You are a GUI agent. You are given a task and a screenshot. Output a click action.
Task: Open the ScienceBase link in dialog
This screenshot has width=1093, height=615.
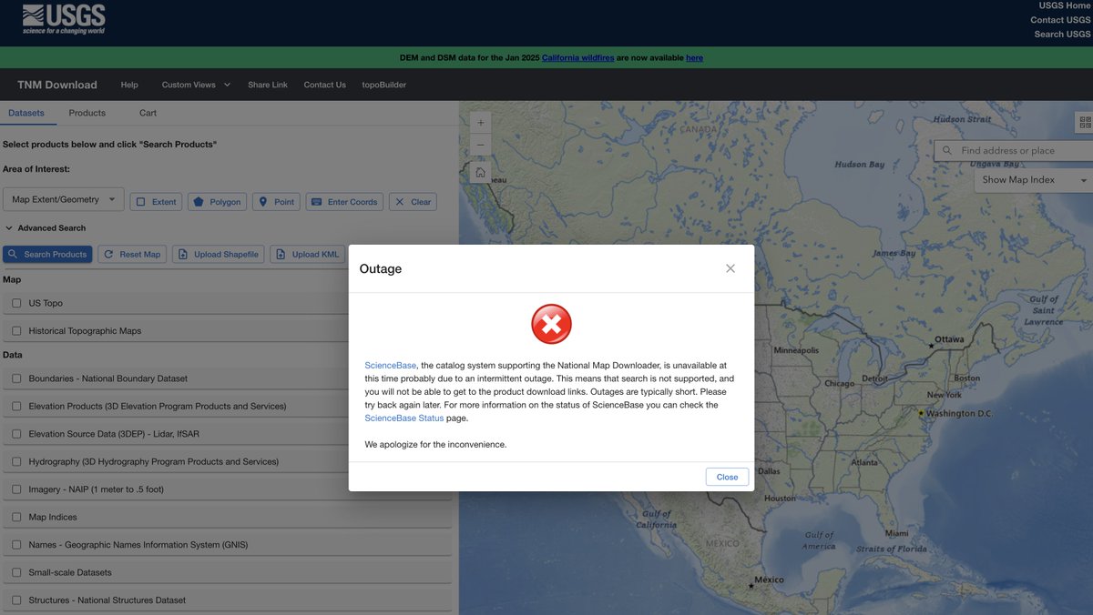(391, 365)
